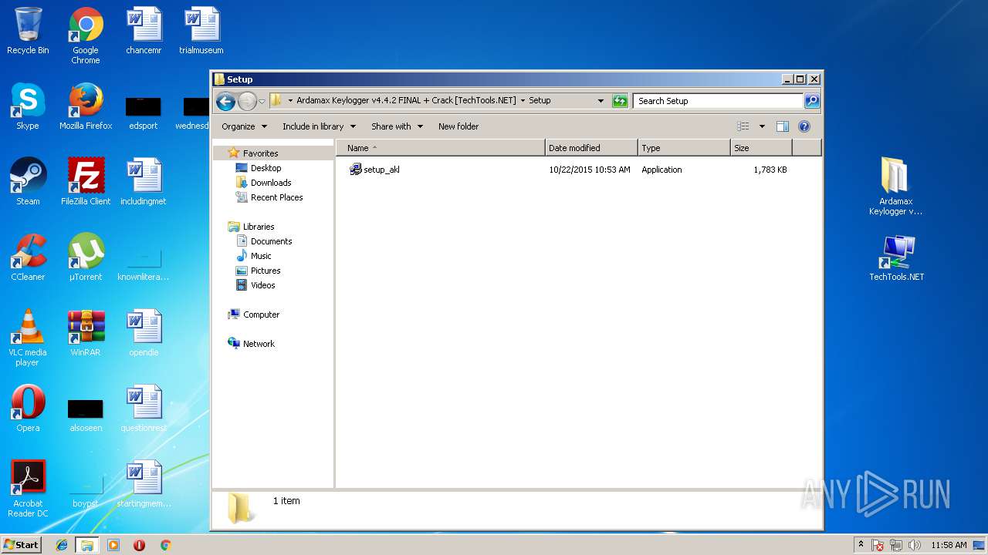Open the Share with menu
This screenshot has width=988, height=555.
[x=397, y=126]
